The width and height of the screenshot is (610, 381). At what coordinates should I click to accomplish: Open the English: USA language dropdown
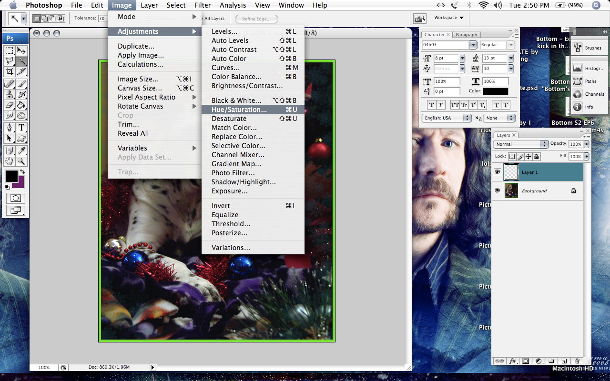point(447,118)
